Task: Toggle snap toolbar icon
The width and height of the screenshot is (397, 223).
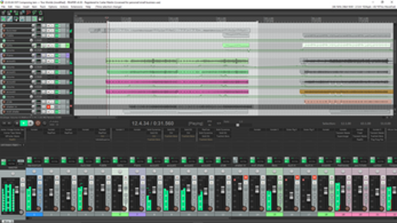Action: coord(34,19)
